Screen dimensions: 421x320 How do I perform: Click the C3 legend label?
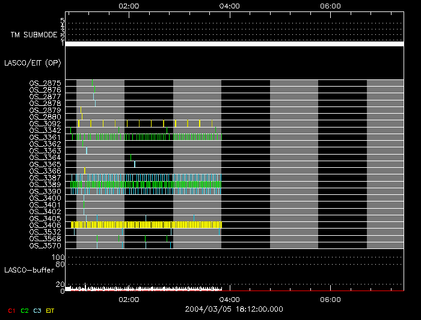click(38, 310)
